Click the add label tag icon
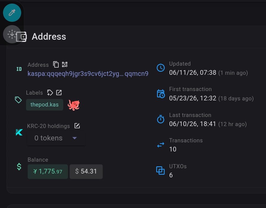 tap(50, 93)
